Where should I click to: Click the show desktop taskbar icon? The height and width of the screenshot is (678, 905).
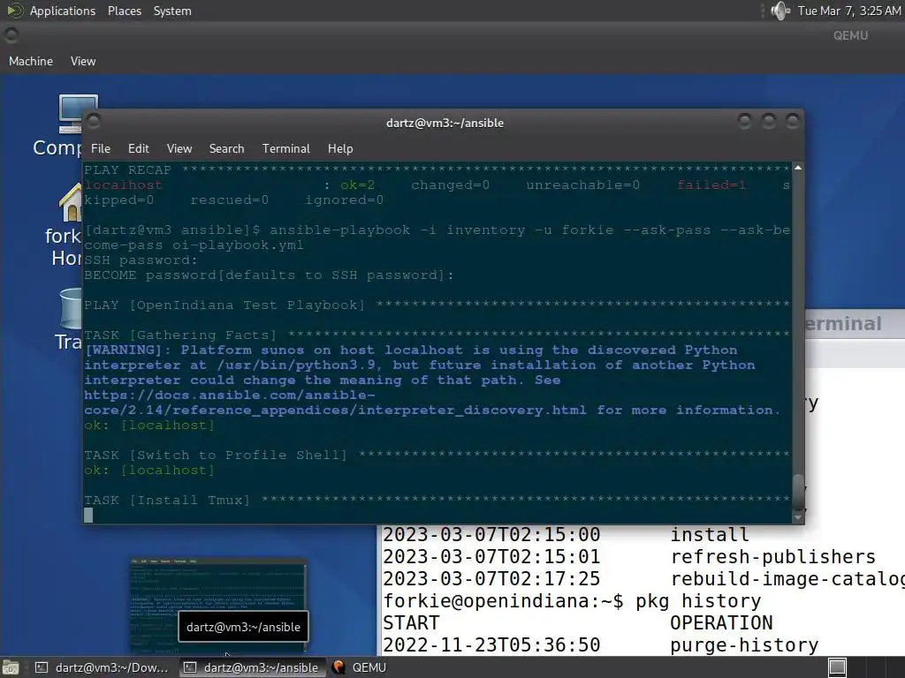(11, 667)
